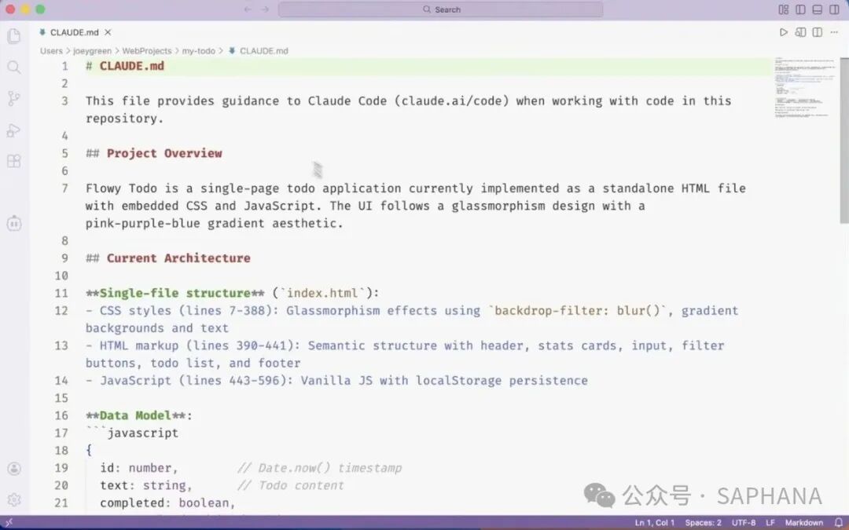Screen dimensions: 849x530
Task: Click the '## Project Overview' heading
Action: click(154, 153)
